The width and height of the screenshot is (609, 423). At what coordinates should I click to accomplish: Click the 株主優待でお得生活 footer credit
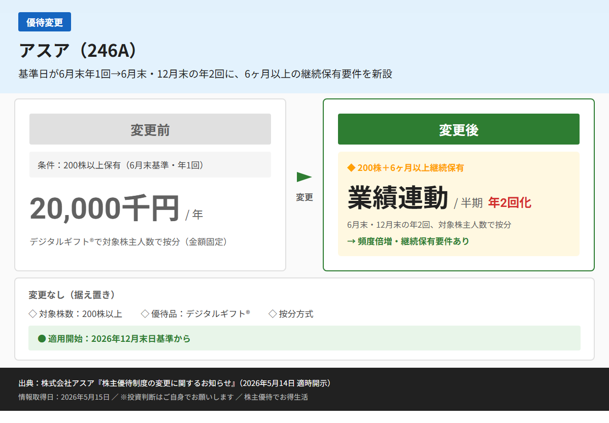tap(276, 397)
